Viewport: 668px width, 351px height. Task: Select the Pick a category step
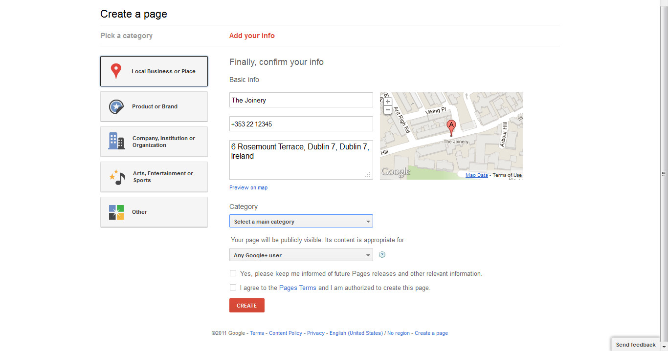pos(126,36)
